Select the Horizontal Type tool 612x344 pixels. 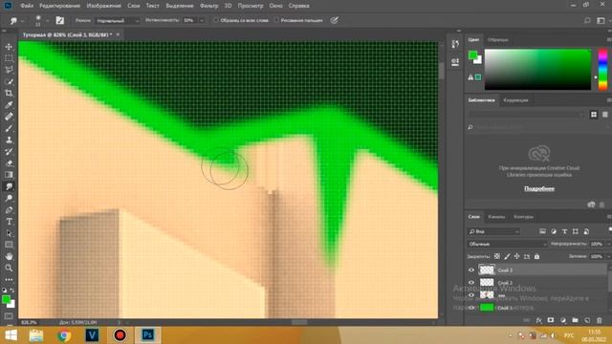(x=9, y=222)
